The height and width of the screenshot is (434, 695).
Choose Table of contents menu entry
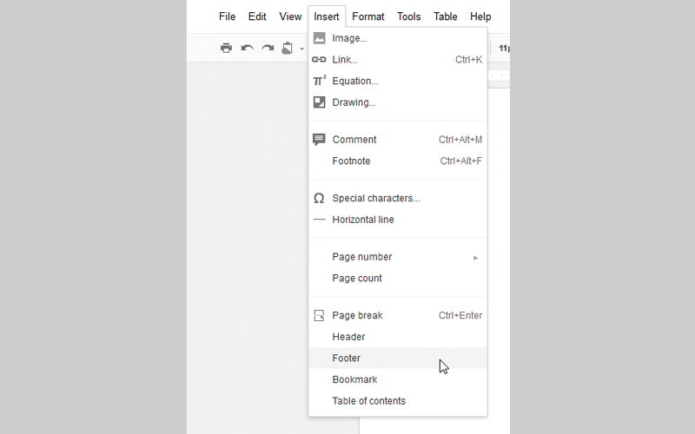[368, 401]
